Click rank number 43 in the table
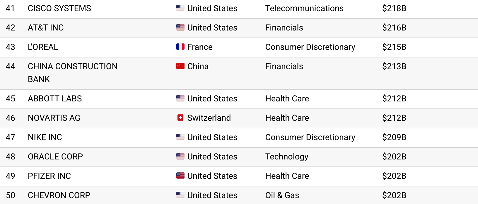 pos(11,47)
